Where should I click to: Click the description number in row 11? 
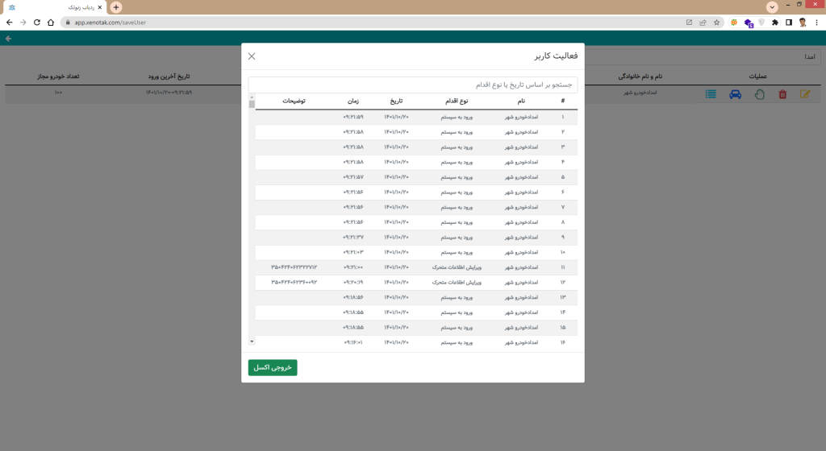(294, 267)
